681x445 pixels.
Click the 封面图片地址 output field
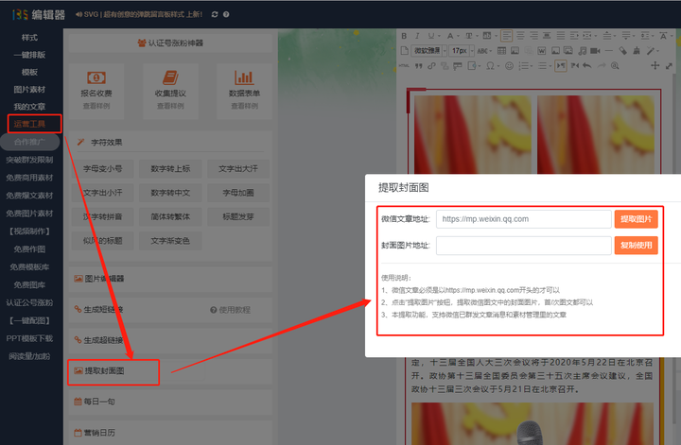(x=524, y=246)
